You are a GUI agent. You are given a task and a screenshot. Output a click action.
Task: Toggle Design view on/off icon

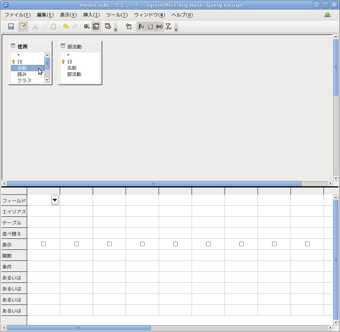click(96, 26)
